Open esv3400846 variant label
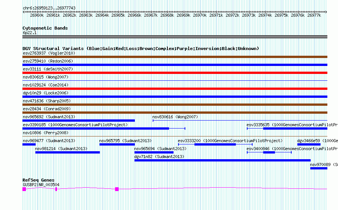The height and width of the screenshot is (210, 338). [x=292, y=149]
